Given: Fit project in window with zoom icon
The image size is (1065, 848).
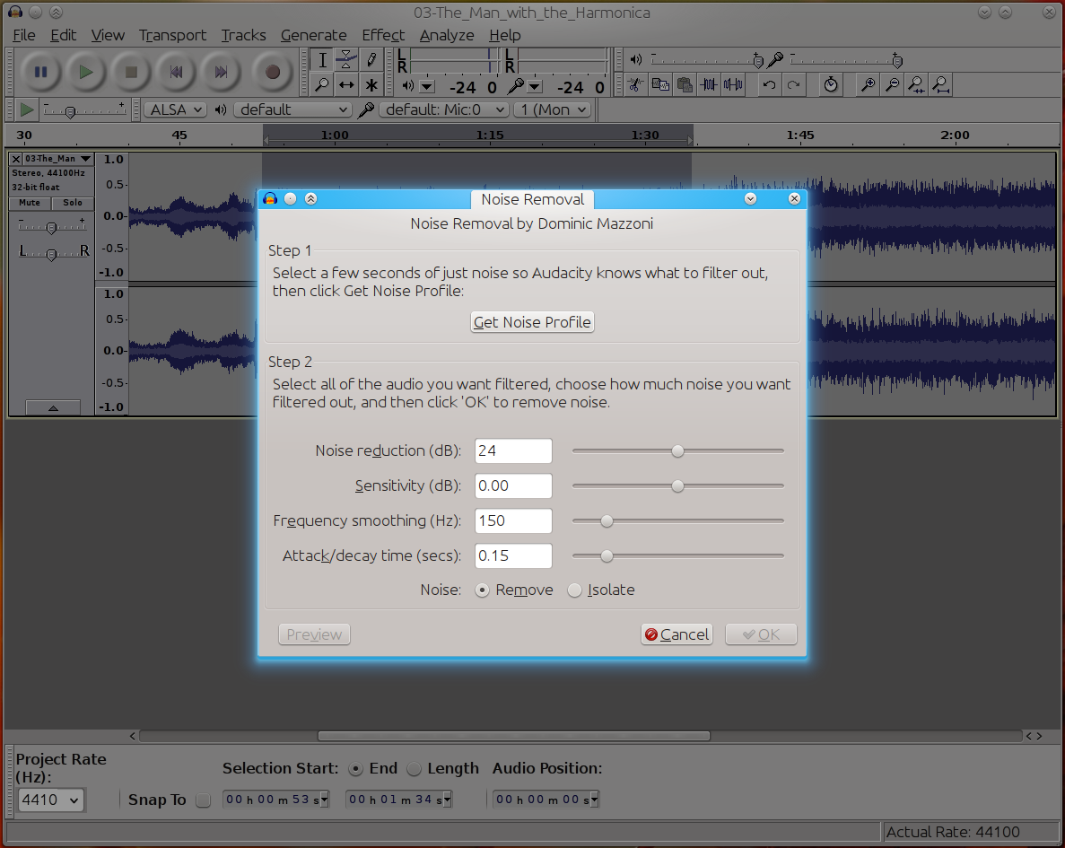Looking at the screenshot, I should point(940,85).
